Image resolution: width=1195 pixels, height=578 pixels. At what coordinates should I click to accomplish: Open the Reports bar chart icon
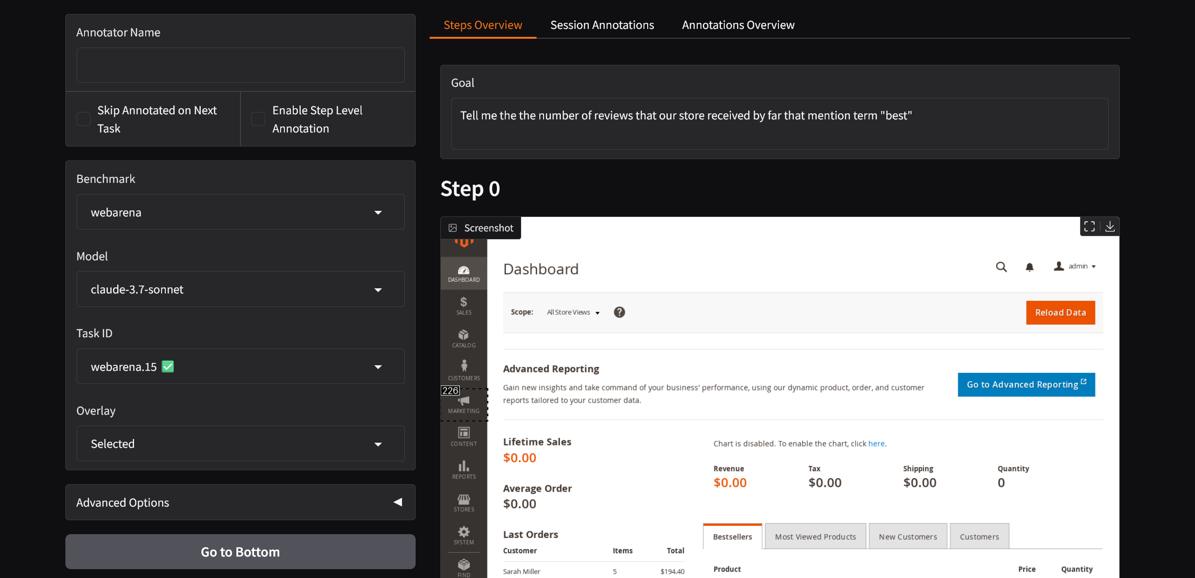tap(464, 469)
